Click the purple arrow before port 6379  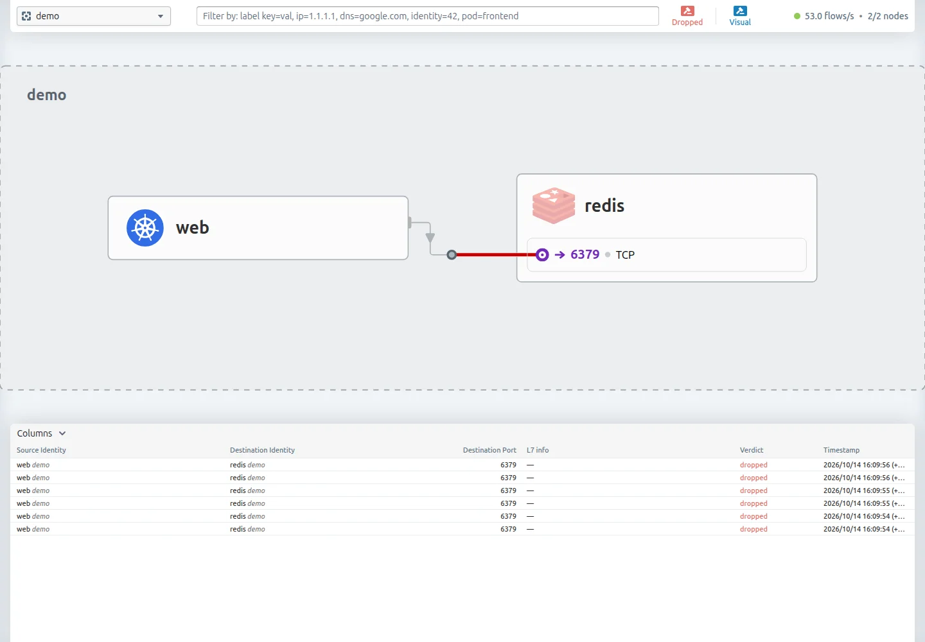(559, 255)
